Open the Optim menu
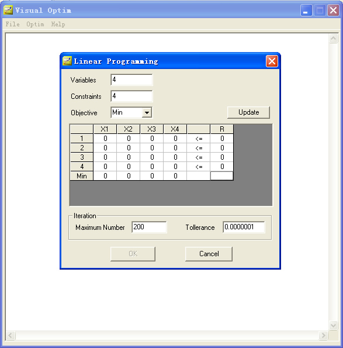Image resolution: width=343 pixels, height=348 pixels. pyautogui.click(x=35, y=24)
